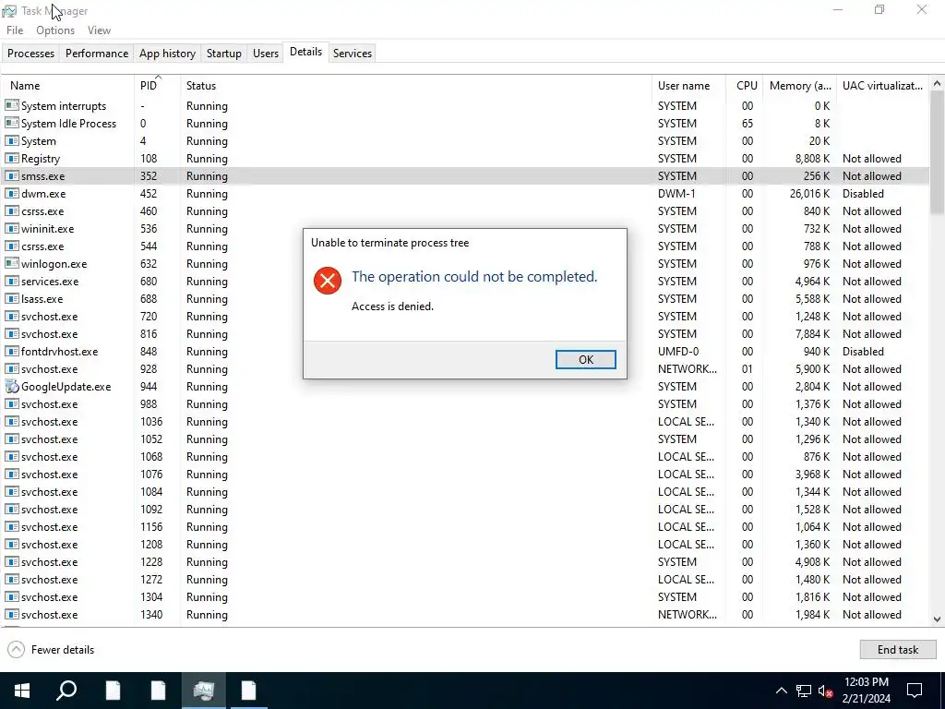This screenshot has width=945, height=709.
Task: Click the red error icon in dialog
Action: coord(328,281)
